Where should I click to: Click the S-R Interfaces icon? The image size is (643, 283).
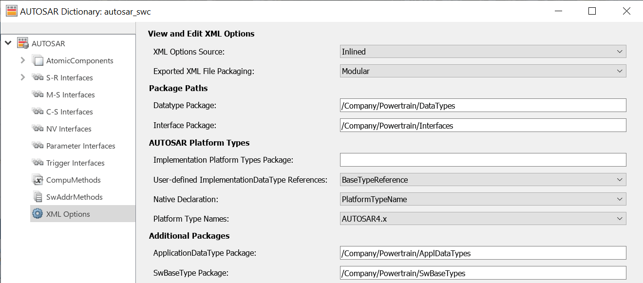coord(38,77)
